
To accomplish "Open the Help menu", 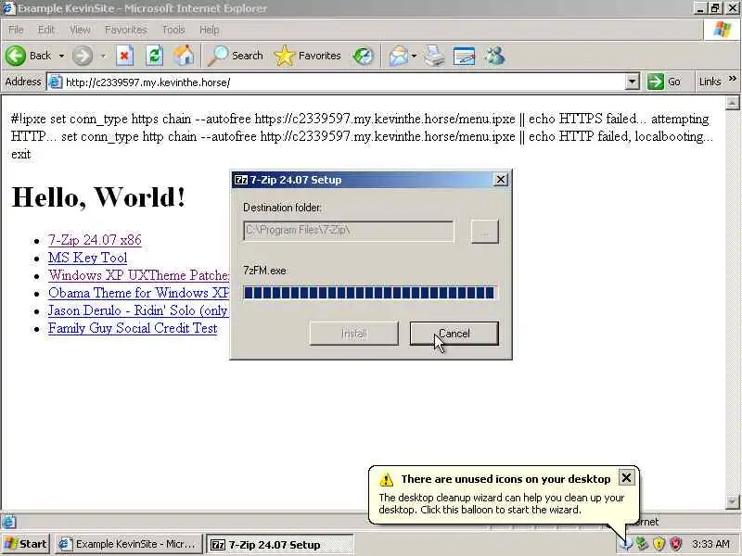I will (209, 30).
